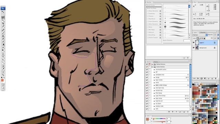The height and width of the screenshot is (124, 220).
Task: Click the Master Diameter input field
Action: click(x=187, y=41)
